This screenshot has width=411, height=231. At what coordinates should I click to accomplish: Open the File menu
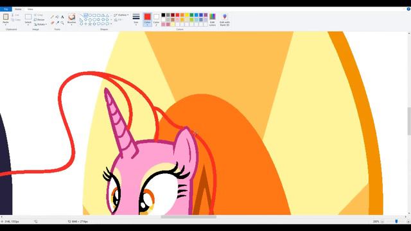coord(6,9)
